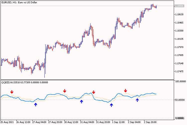This screenshot has width=187, height=125.
Task: Select the last red down arrow near 1 Sep
Action: click(126, 90)
